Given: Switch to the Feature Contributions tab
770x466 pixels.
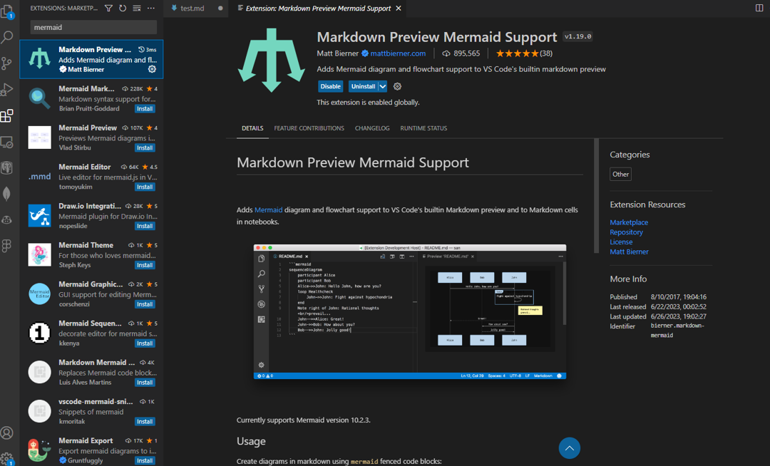Looking at the screenshot, I should pyautogui.click(x=309, y=128).
